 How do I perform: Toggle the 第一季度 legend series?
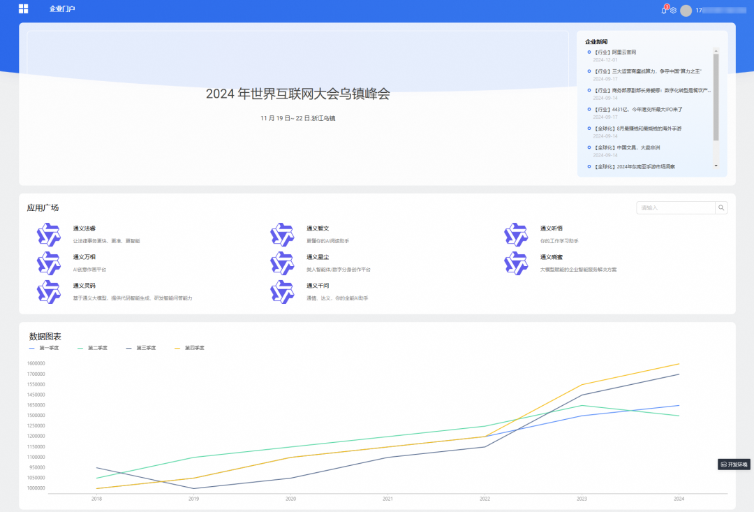[44, 348]
